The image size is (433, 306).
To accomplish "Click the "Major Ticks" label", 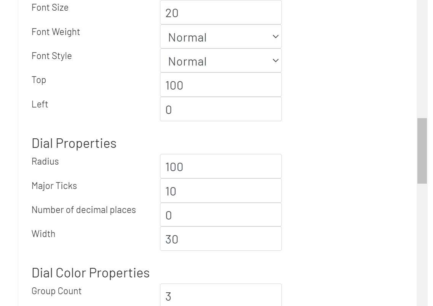I will (x=54, y=186).
